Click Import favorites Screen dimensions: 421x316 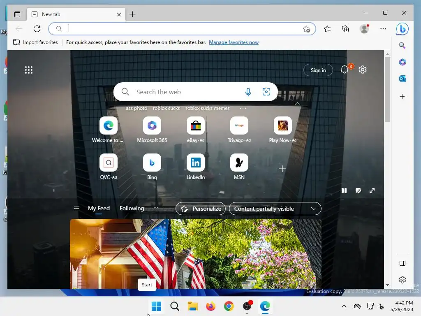(35, 42)
